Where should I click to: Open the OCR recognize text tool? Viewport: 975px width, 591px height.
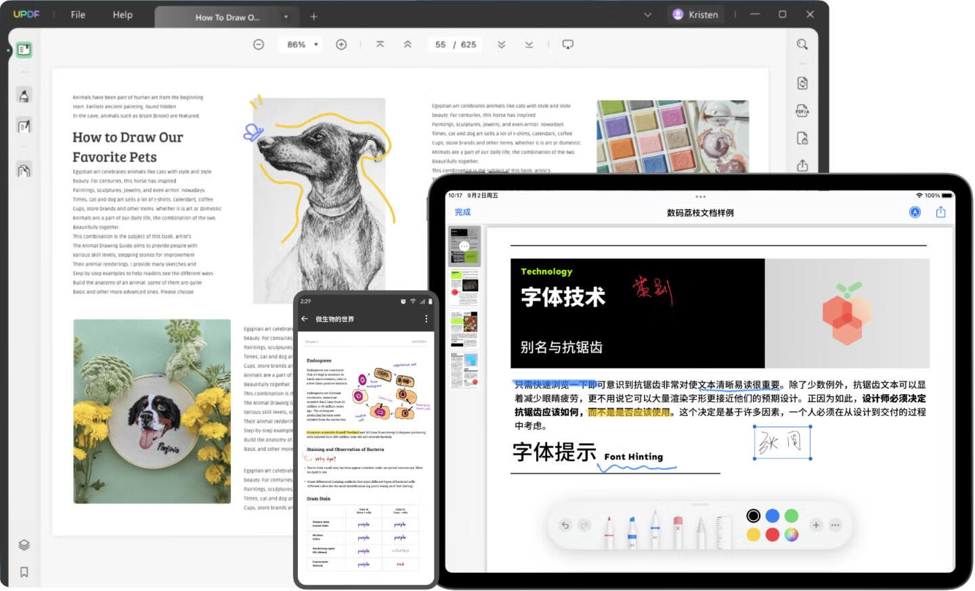802,83
